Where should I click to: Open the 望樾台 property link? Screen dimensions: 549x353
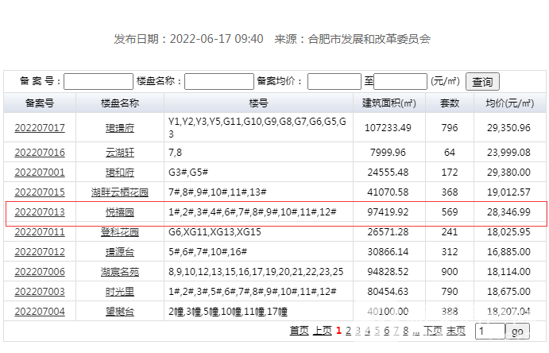click(120, 312)
